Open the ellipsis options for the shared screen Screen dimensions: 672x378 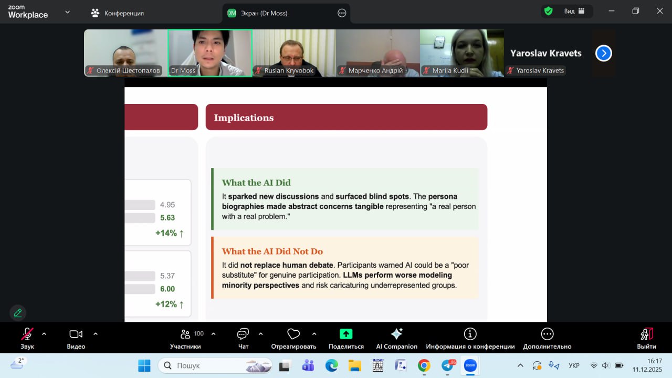point(342,13)
